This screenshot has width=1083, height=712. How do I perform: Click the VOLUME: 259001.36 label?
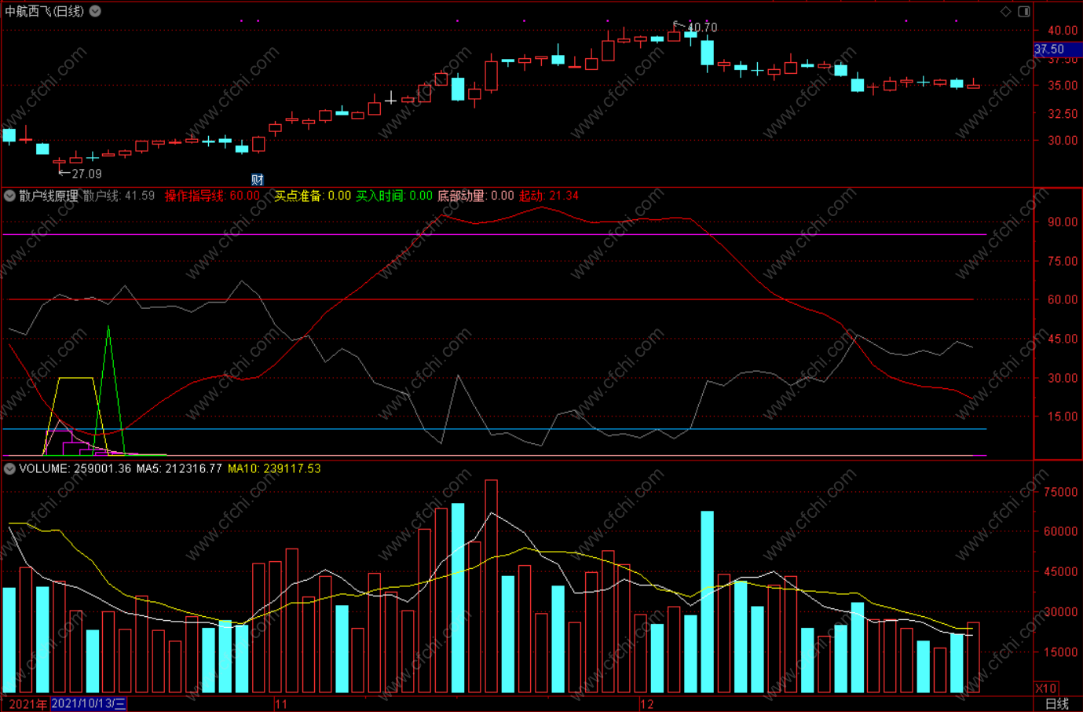75,468
